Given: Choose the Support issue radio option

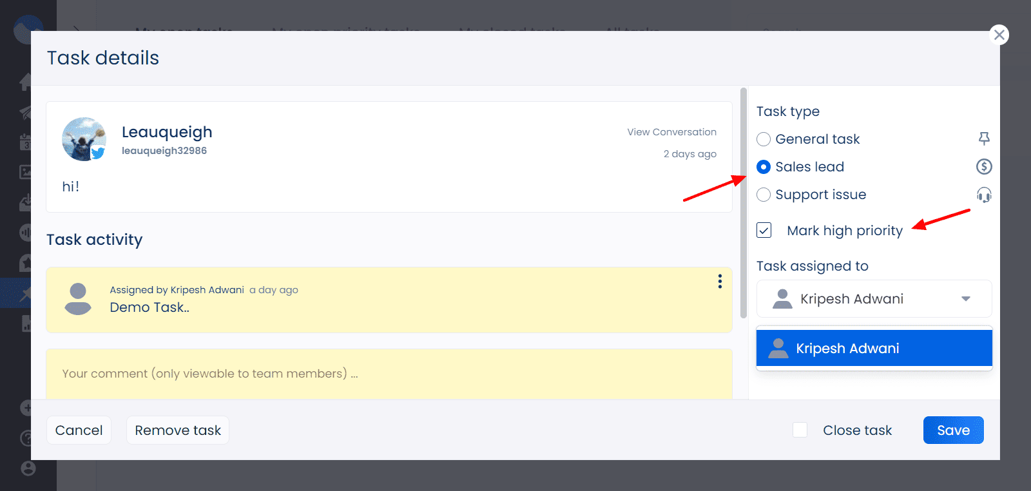Looking at the screenshot, I should pos(764,195).
